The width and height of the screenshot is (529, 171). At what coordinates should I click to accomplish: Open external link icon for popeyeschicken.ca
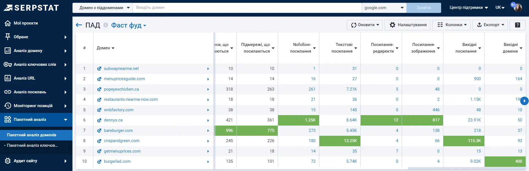99,89
